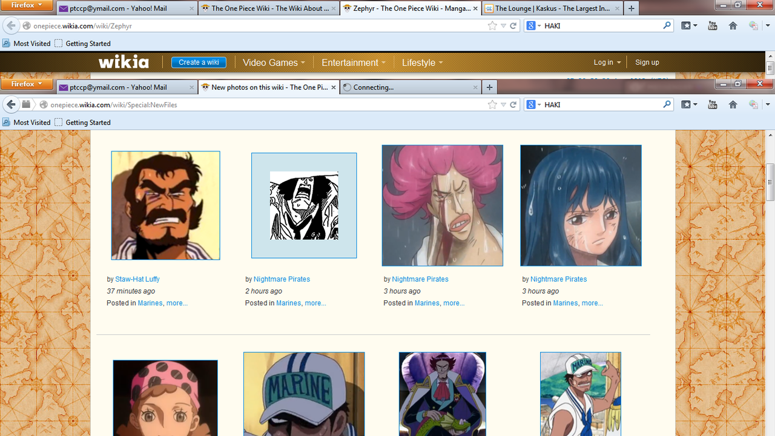Image resolution: width=775 pixels, height=436 pixels.
Task: Click the rear window vertical scrollbar thumb
Action: coord(770,67)
